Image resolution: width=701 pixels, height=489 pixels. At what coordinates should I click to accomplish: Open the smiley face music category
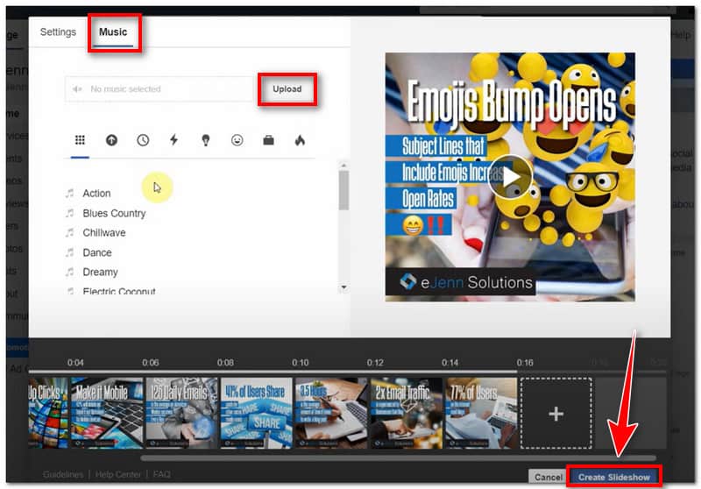237,140
